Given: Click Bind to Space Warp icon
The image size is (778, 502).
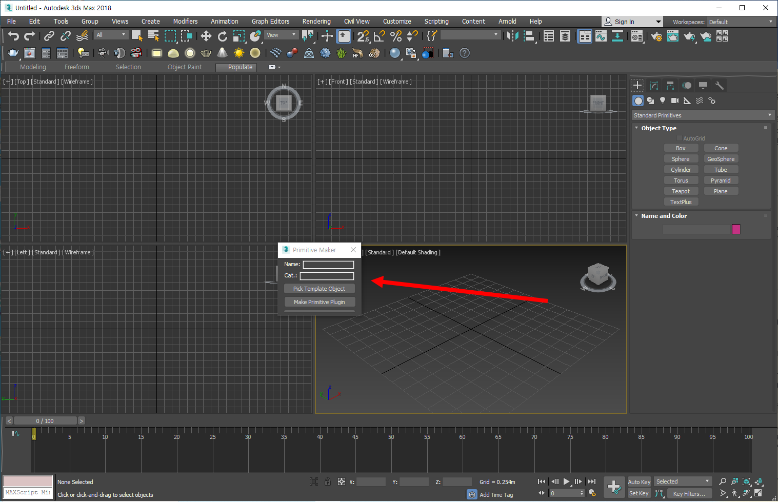Looking at the screenshot, I should [82, 36].
